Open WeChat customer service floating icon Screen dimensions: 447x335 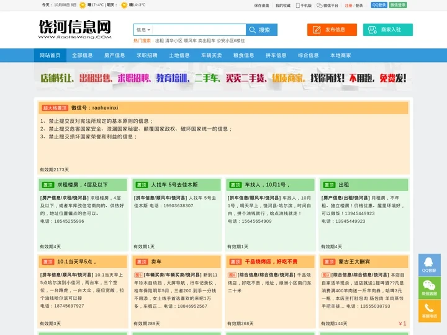430,288
